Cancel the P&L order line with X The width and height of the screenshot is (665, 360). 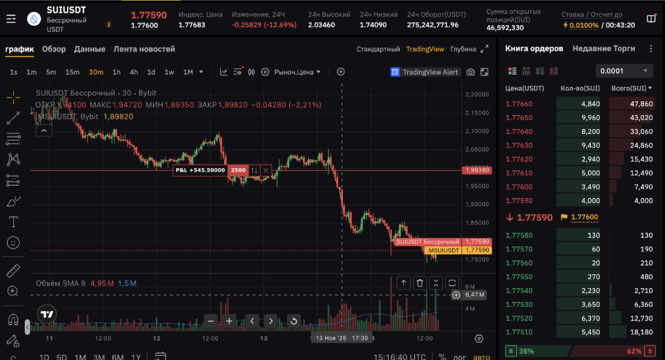click(x=265, y=170)
